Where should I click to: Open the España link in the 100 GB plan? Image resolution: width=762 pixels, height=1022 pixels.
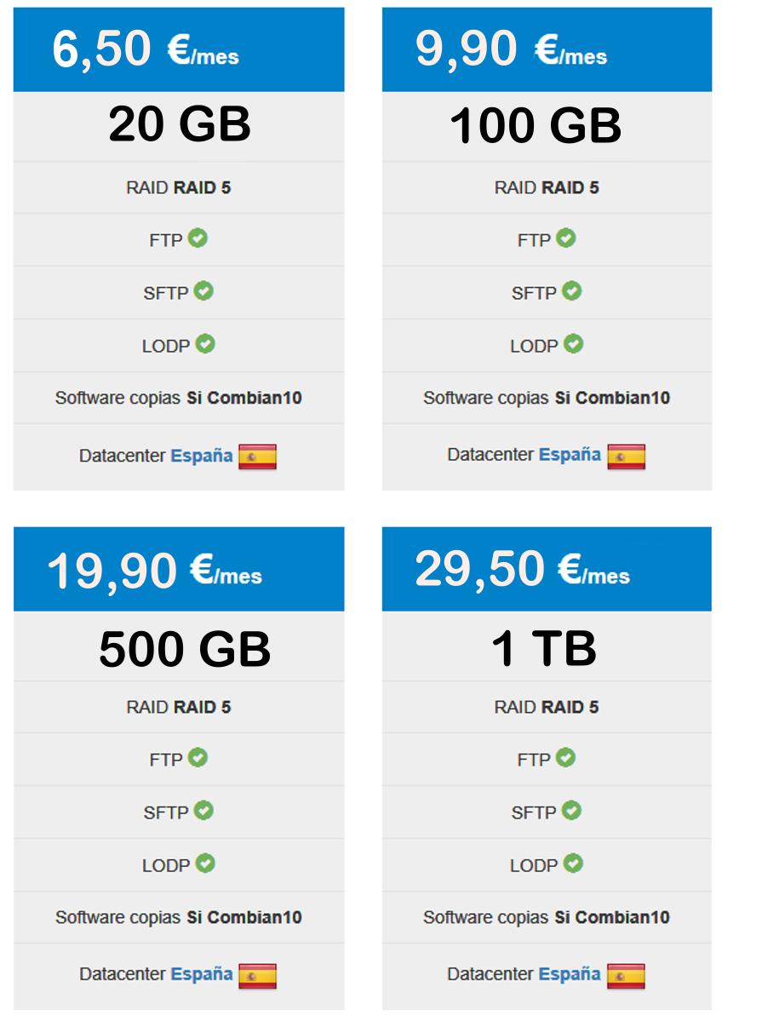(570, 456)
